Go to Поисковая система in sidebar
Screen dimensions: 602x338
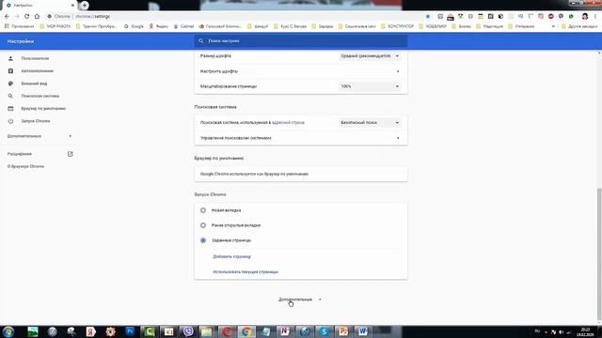pos(40,96)
